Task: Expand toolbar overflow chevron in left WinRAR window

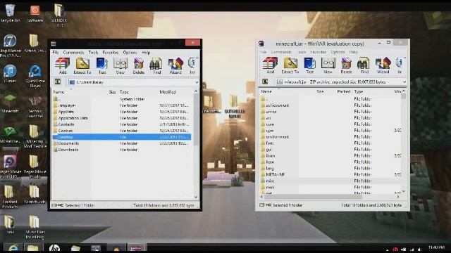Action: click(197, 58)
